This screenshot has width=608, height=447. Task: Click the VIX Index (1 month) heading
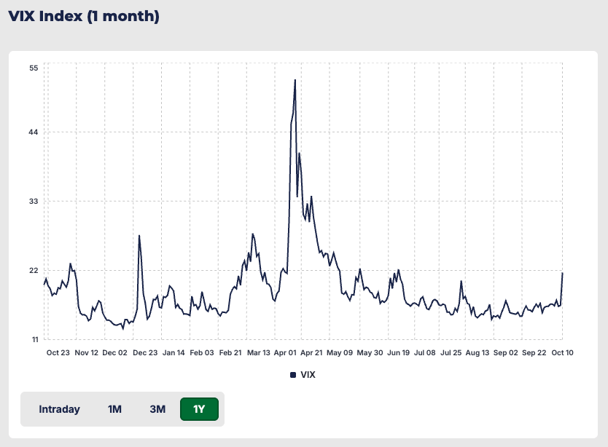84,16
